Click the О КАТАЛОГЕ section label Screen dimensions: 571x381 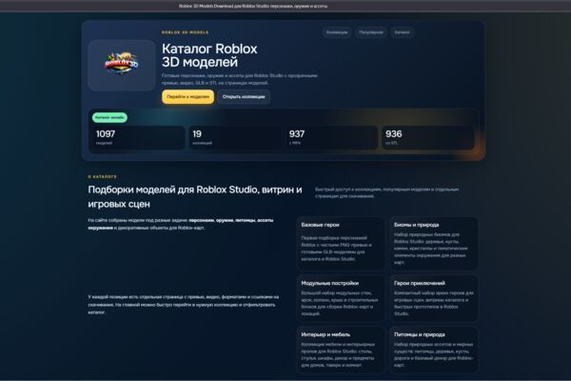(x=103, y=176)
